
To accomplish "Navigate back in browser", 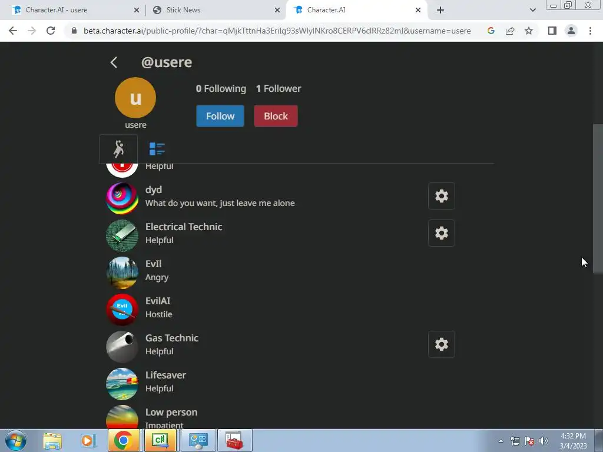I will (x=13, y=31).
